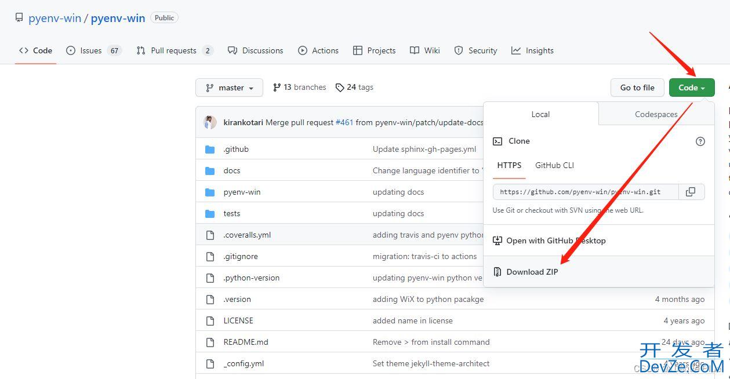The height and width of the screenshot is (379, 730).
Task: Open the README.md file
Action: coord(246,342)
